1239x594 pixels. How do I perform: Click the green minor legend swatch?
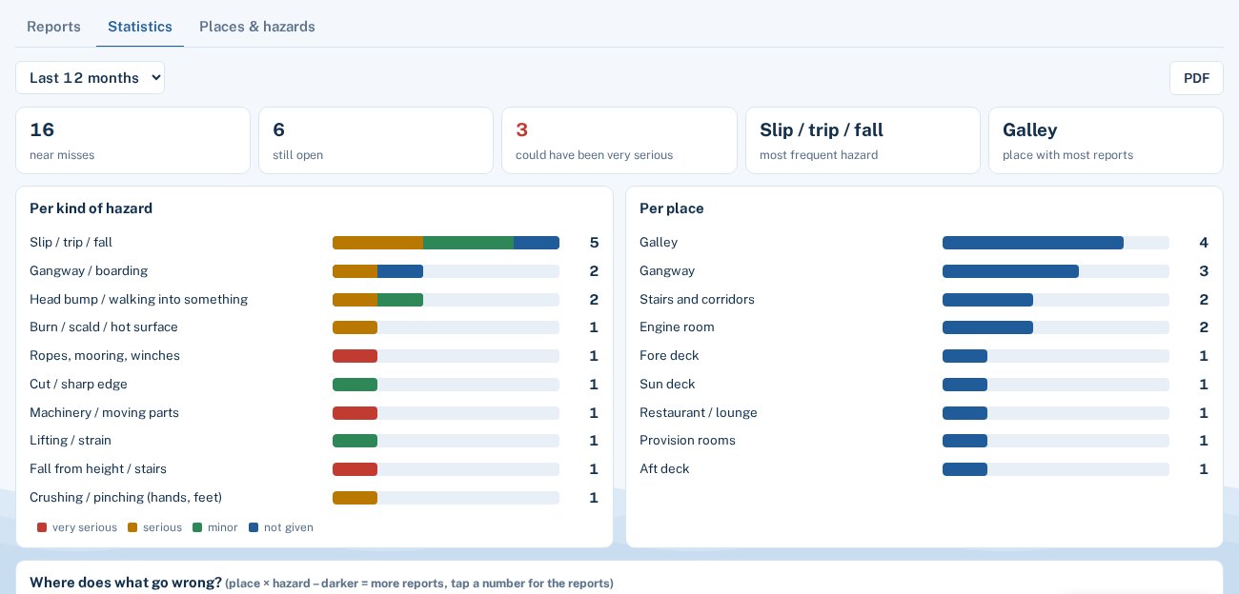(x=197, y=527)
